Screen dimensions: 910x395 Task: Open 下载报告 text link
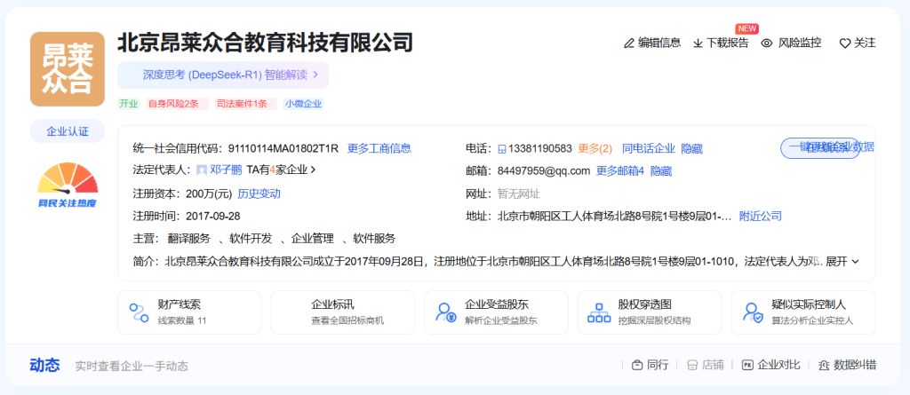(x=727, y=43)
